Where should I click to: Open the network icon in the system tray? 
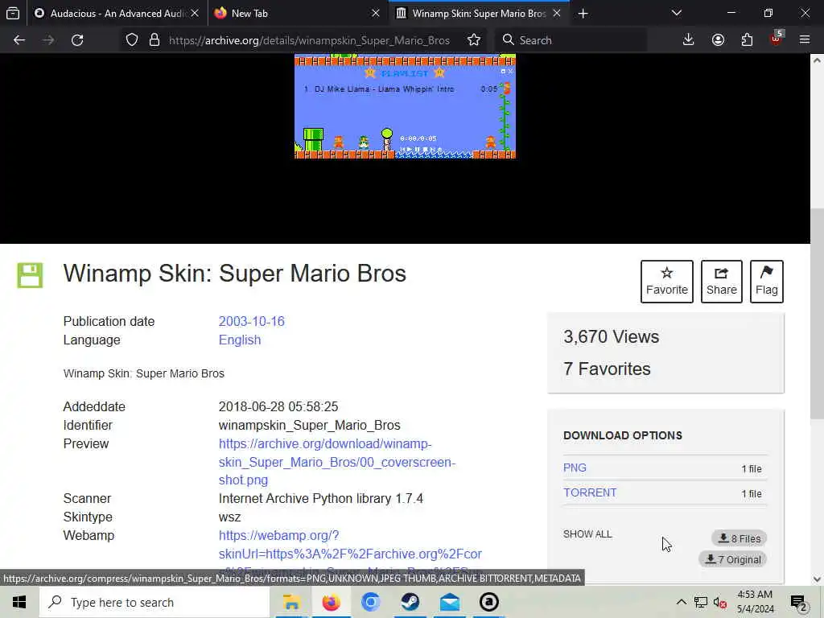tap(701, 602)
